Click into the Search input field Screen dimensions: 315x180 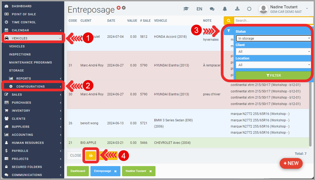pyautogui.click(x=273, y=20)
